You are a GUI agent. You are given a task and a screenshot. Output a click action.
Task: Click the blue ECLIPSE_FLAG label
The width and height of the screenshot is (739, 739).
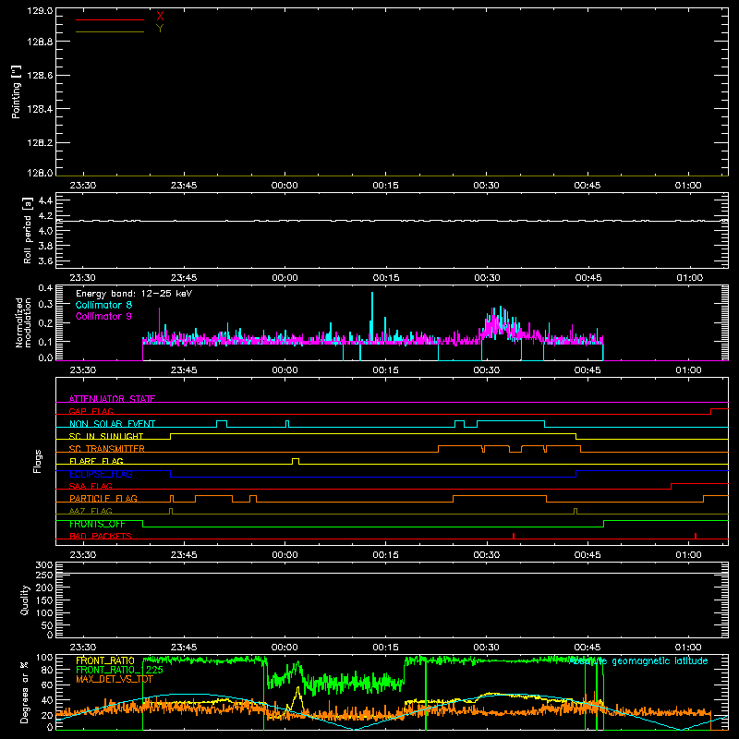101,474
